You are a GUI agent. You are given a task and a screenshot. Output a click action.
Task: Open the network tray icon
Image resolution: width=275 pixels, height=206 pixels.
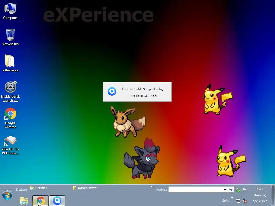238,201
